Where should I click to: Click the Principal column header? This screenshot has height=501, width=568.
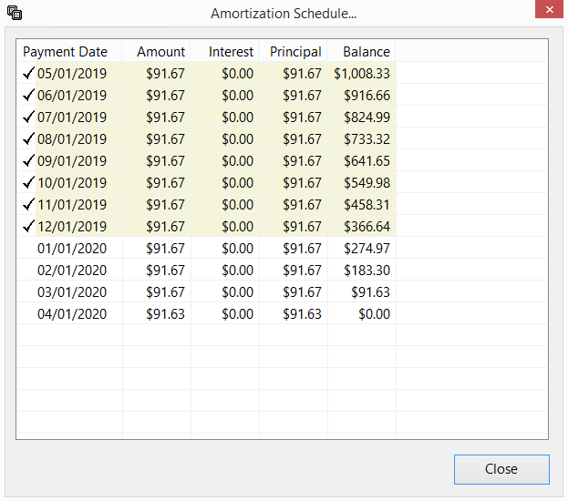pos(295,52)
